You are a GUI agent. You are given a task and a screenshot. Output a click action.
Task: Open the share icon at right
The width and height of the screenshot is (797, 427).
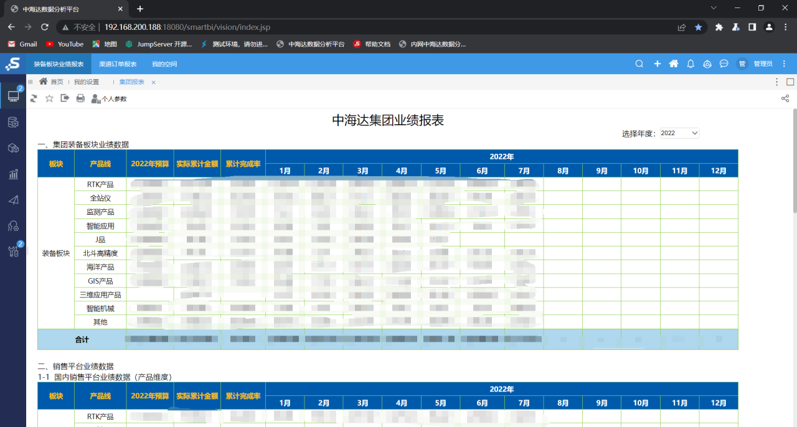tap(785, 98)
